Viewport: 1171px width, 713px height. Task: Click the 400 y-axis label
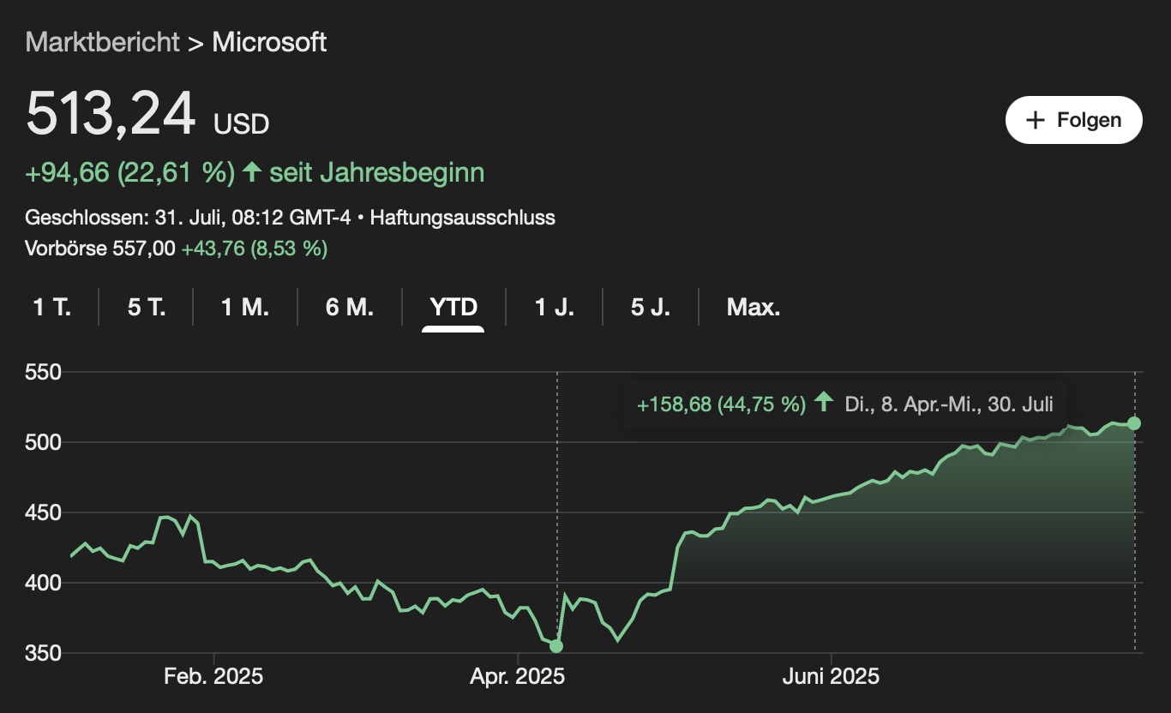[x=42, y=584]
